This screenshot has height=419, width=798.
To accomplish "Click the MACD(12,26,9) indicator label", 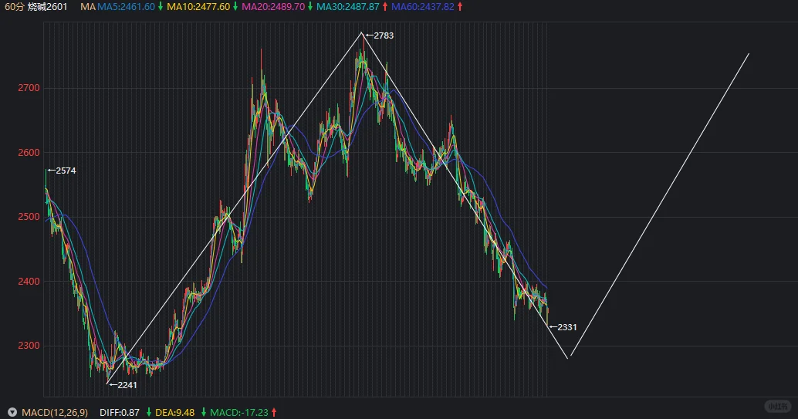I will [x=55, y=412].
